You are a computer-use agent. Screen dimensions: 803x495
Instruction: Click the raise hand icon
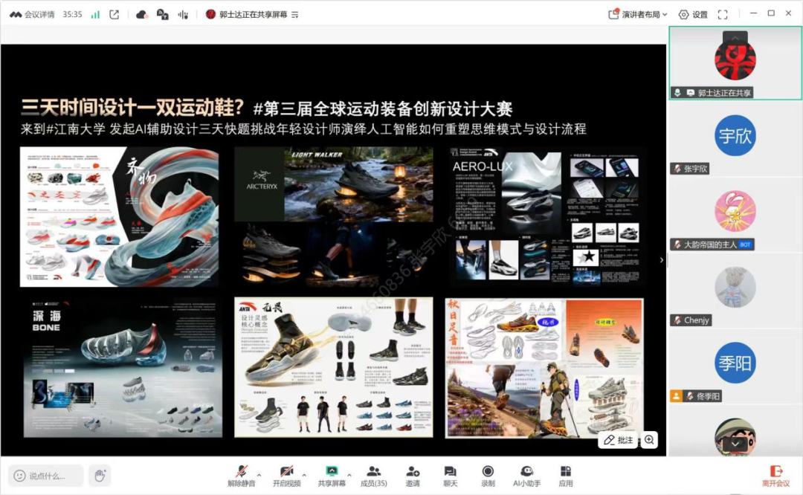[x=100, y=476]
